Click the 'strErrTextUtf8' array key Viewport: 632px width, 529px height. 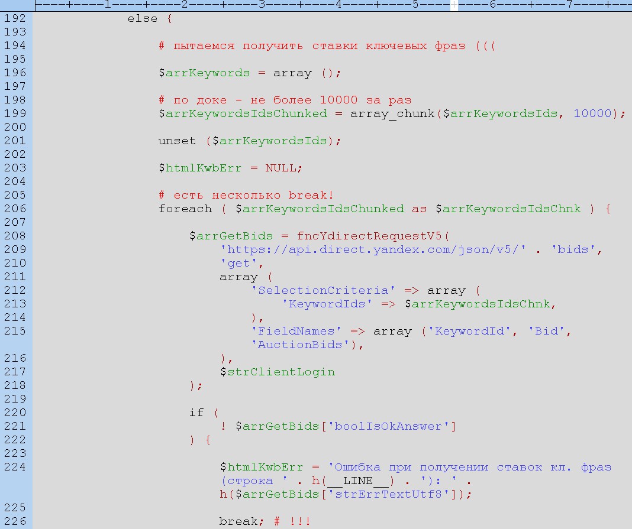click(x=388, y=494)
